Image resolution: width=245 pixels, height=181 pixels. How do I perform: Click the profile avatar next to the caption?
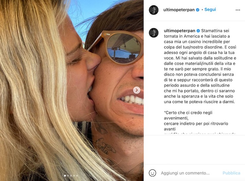(154, 33)
